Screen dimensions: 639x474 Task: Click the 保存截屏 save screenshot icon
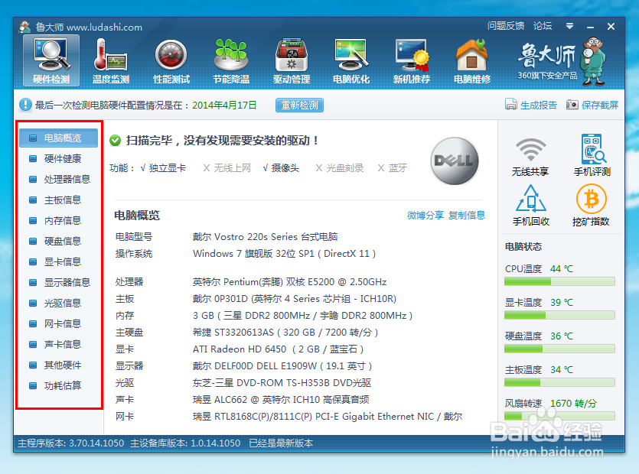[572, 105]
